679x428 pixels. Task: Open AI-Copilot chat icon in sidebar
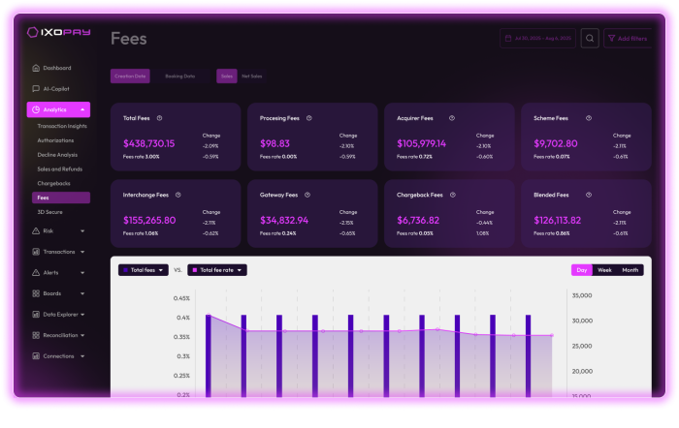36,88
